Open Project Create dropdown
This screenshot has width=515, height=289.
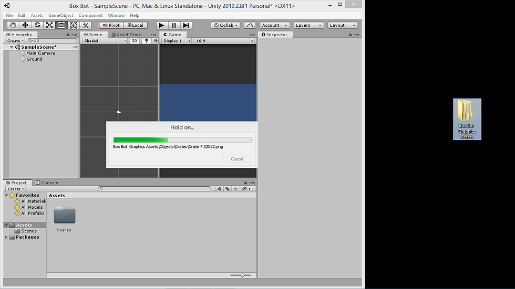click(15, 189)
